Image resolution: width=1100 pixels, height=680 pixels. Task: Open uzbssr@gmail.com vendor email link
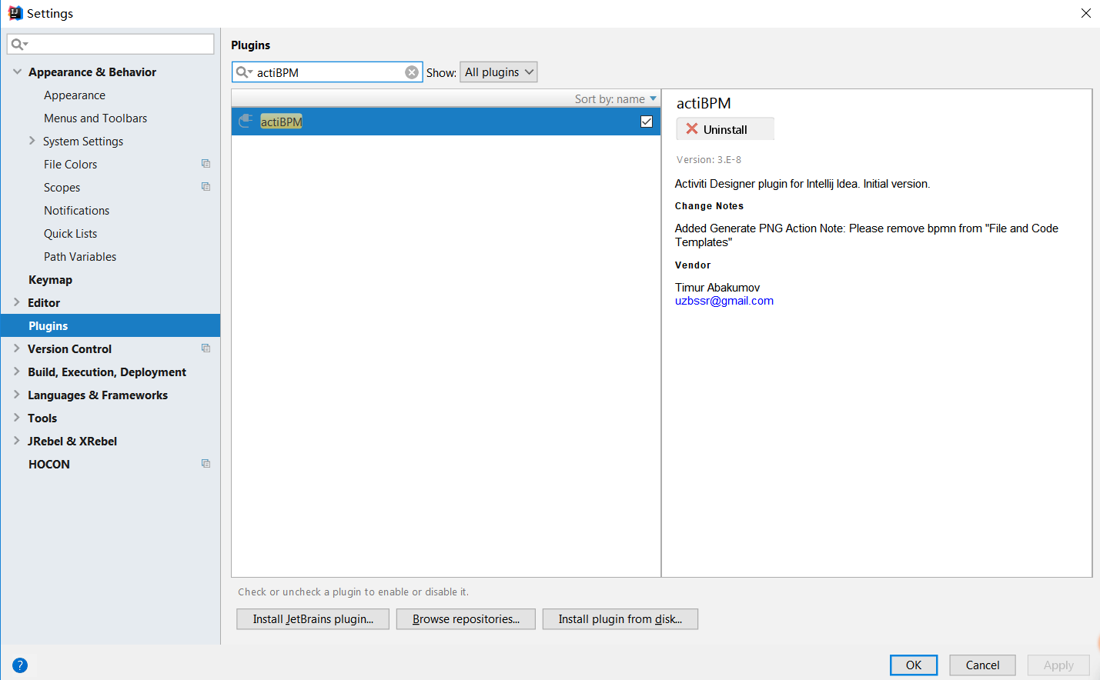[x=724, y=301]
